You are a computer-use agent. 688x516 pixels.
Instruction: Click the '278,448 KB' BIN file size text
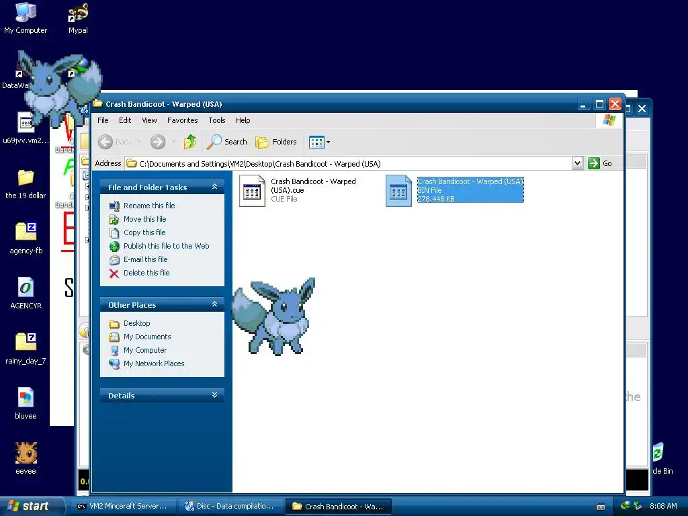tap(435, 199)
